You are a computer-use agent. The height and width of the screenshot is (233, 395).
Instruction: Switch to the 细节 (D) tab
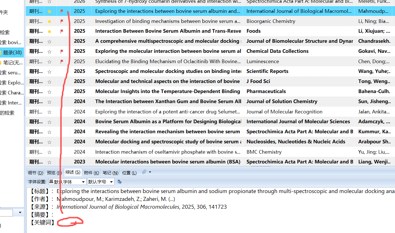pyautogui.click(x=36, y=173)
